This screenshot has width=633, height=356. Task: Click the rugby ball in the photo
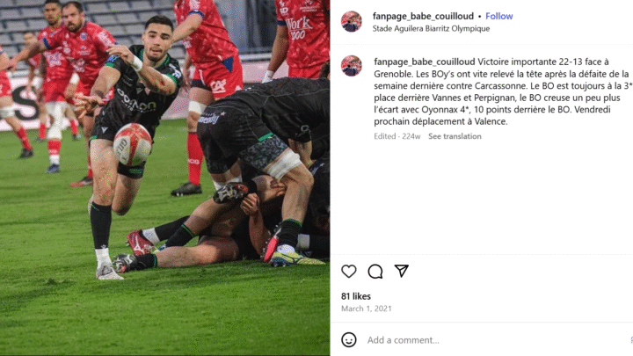point(133,145)
